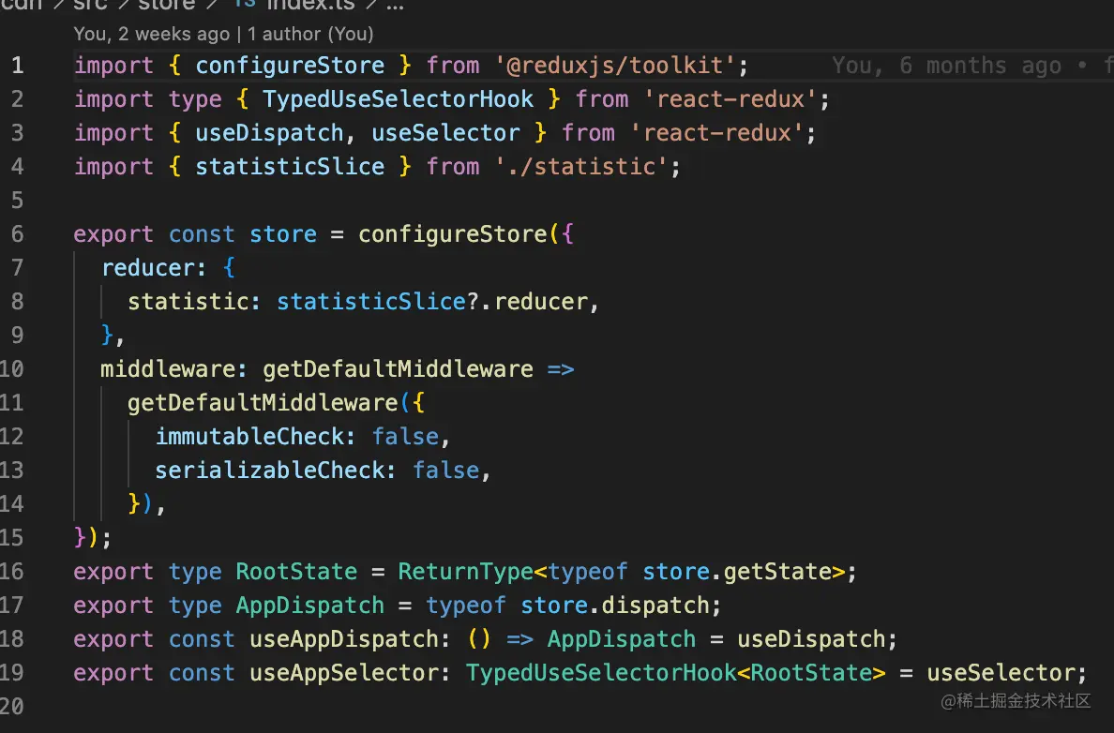Open the CodeLens "You, 2 weeks ago | 1 author (You)"
Screen dimensions: 1114x733
(223, 34)
